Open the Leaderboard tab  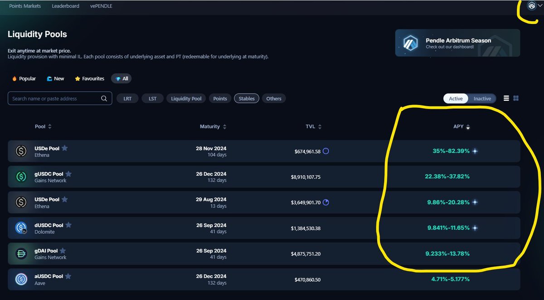point(65,6)
